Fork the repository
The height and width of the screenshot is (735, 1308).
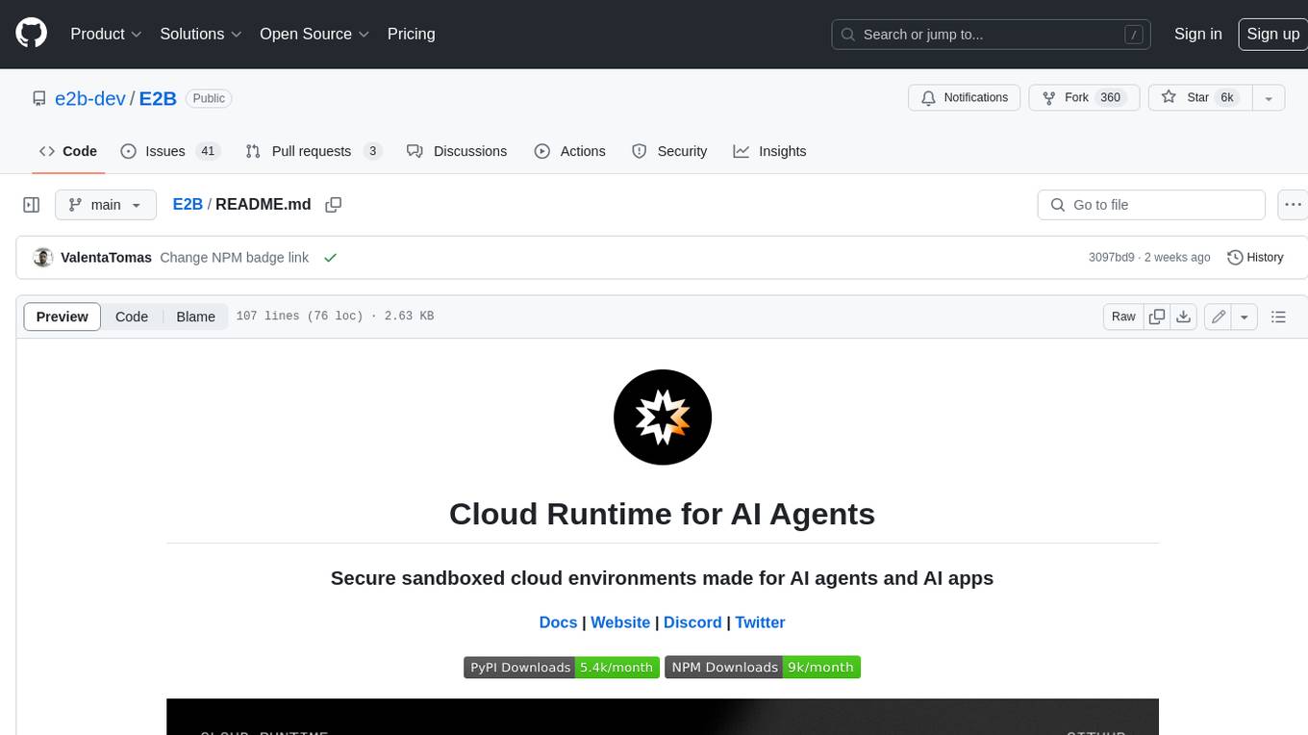coord(1084,98)
